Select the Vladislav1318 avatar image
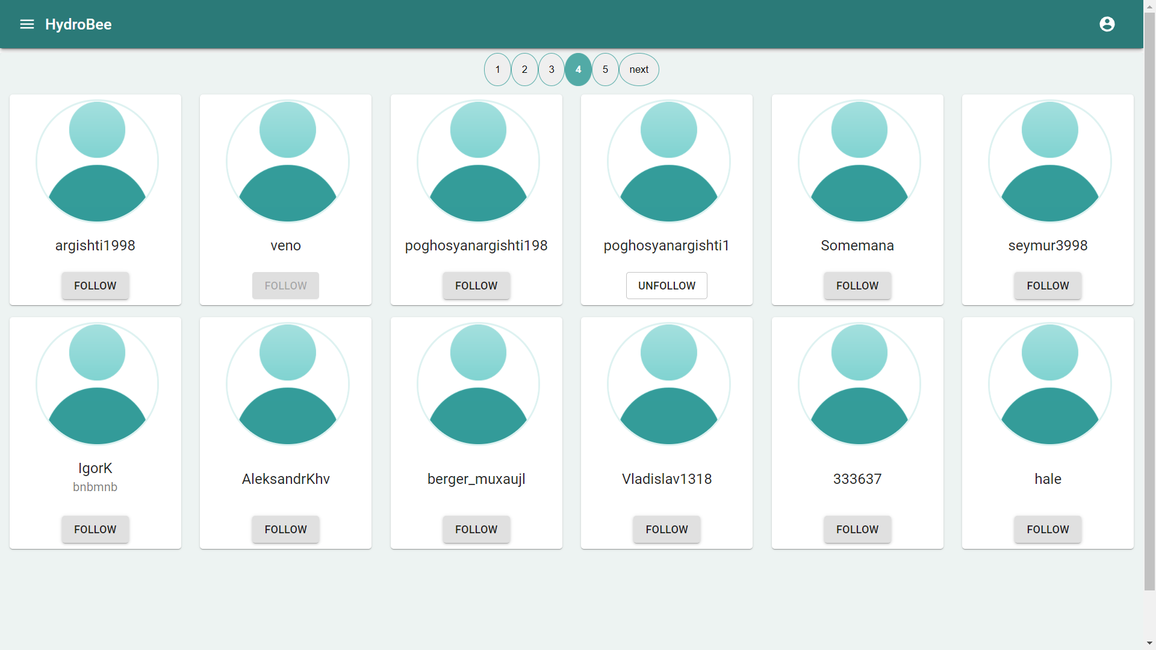This screenshot has height=650, width=1156. [x=667, y=383]
